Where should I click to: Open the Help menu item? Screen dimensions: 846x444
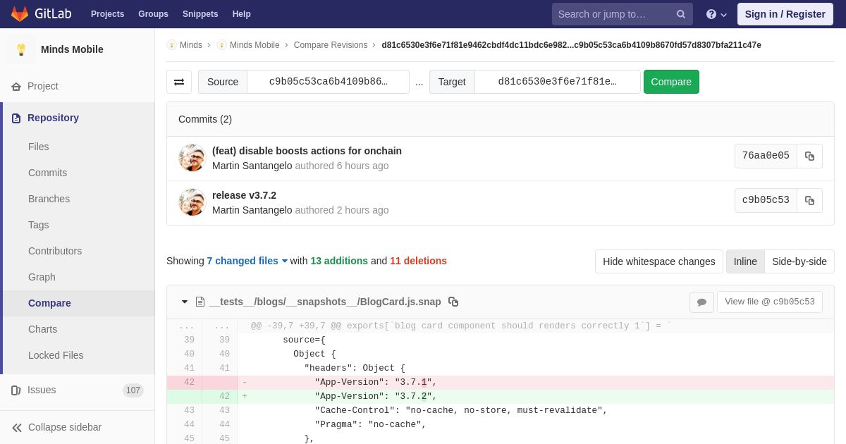point(242,14)
